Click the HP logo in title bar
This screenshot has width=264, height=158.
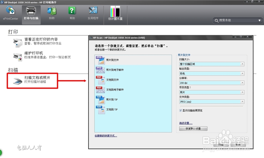2,2
